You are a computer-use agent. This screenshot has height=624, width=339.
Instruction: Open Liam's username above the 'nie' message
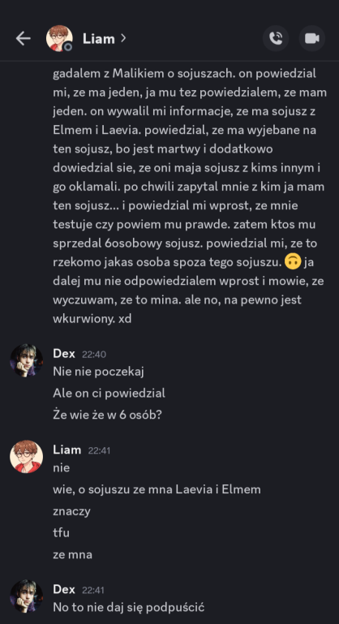[x=67, y=450]
